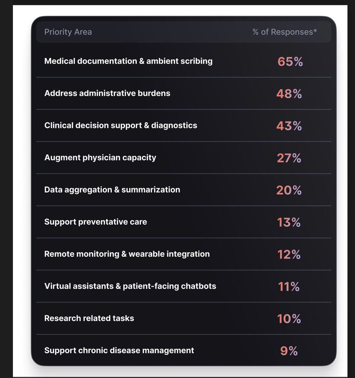Click Support chronic disease management label
The image size is (355, 378).
(x=119, y=350)
